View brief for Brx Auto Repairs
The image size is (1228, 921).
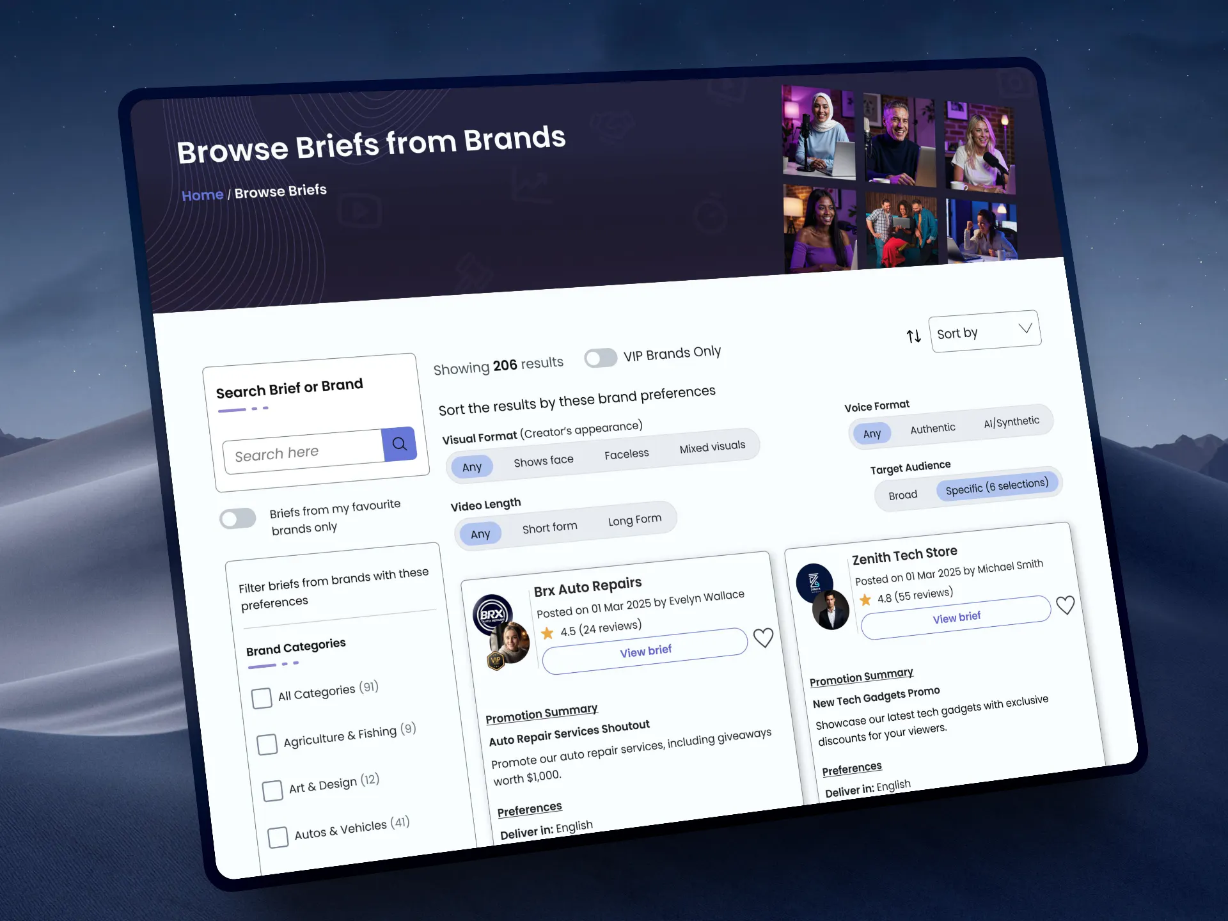click(645, 651)
